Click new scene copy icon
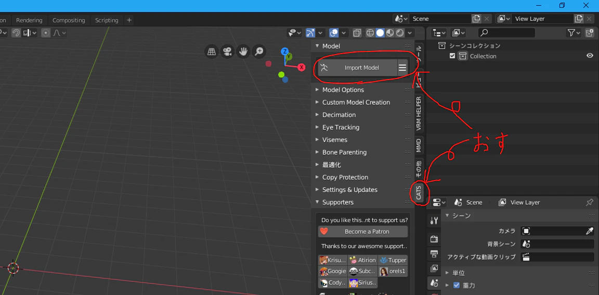 pyautogui.click(x=476, y=19)
